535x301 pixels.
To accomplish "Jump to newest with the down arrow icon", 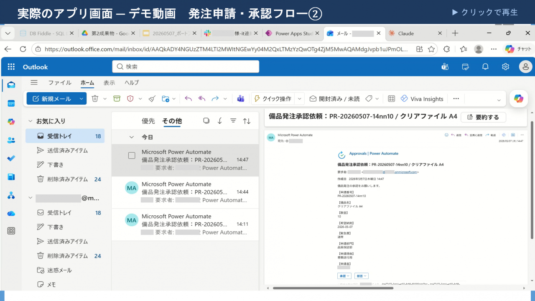I will [x=220, y=121].
